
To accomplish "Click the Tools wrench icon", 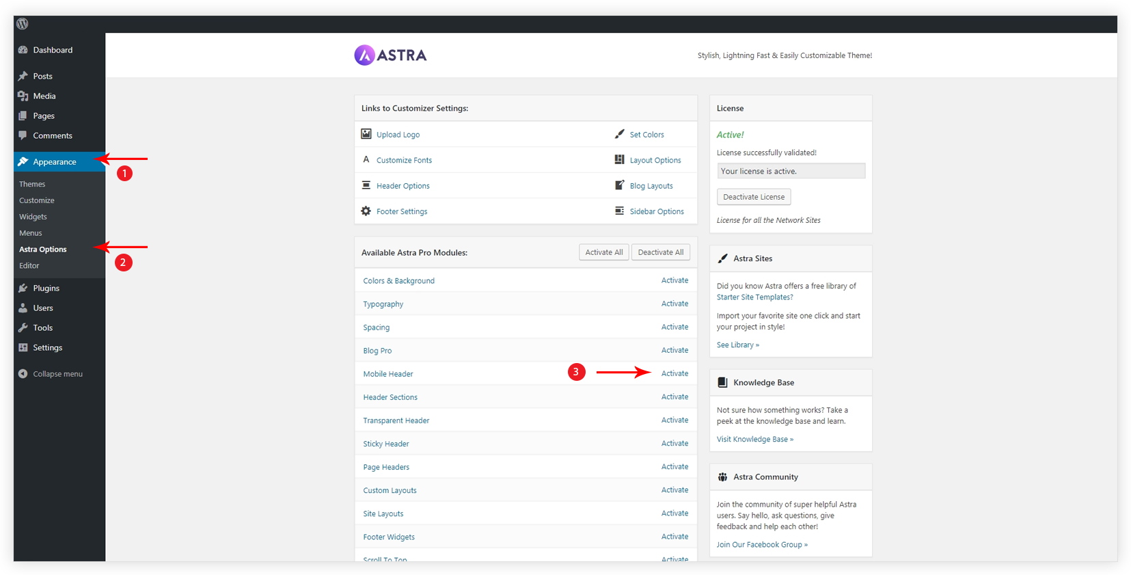I will [x=23, y=327].
